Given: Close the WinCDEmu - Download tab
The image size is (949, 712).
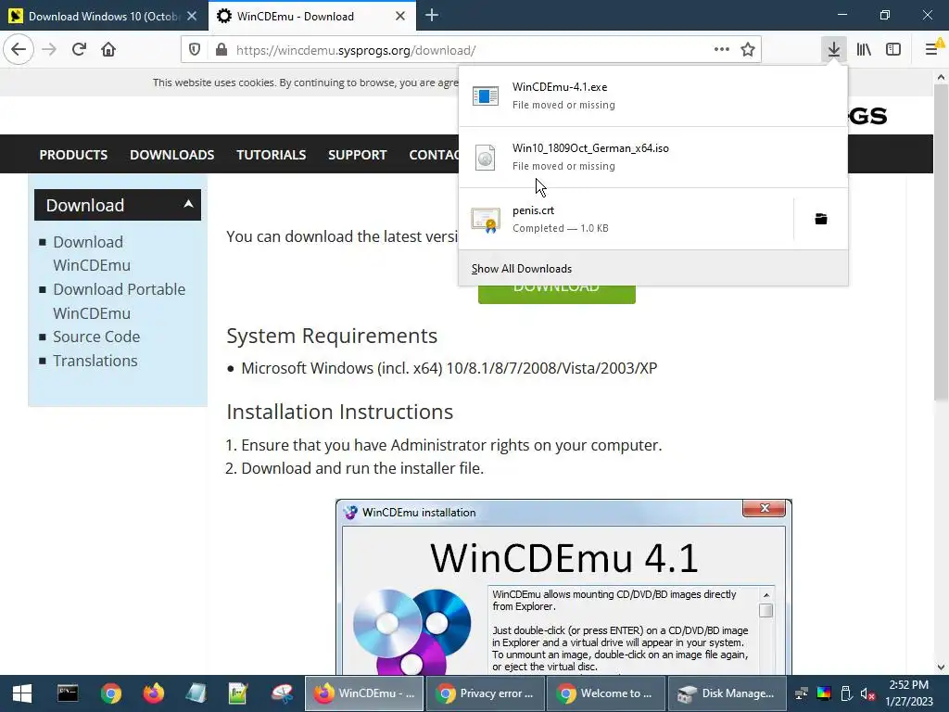Looking at the screenshot, I should tap(400, 17).
